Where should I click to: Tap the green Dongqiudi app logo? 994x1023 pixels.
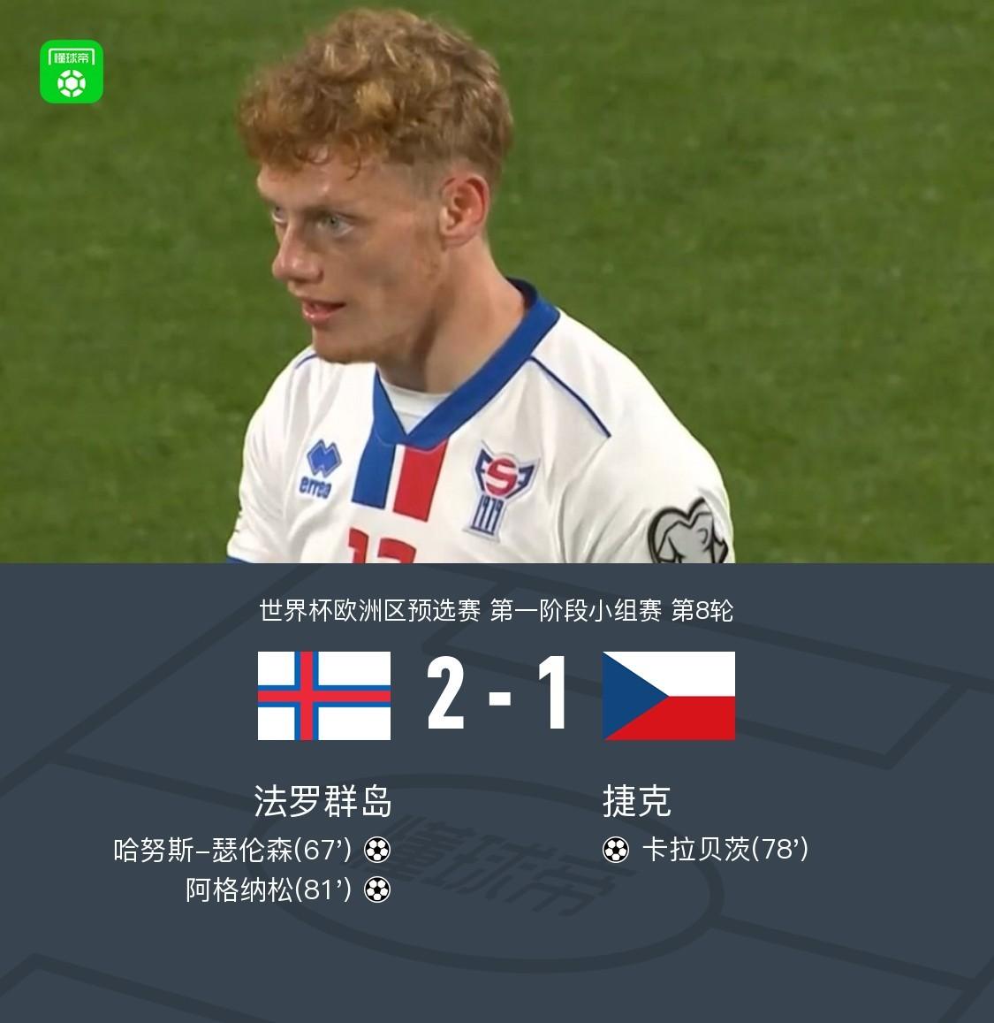[72, 72]
